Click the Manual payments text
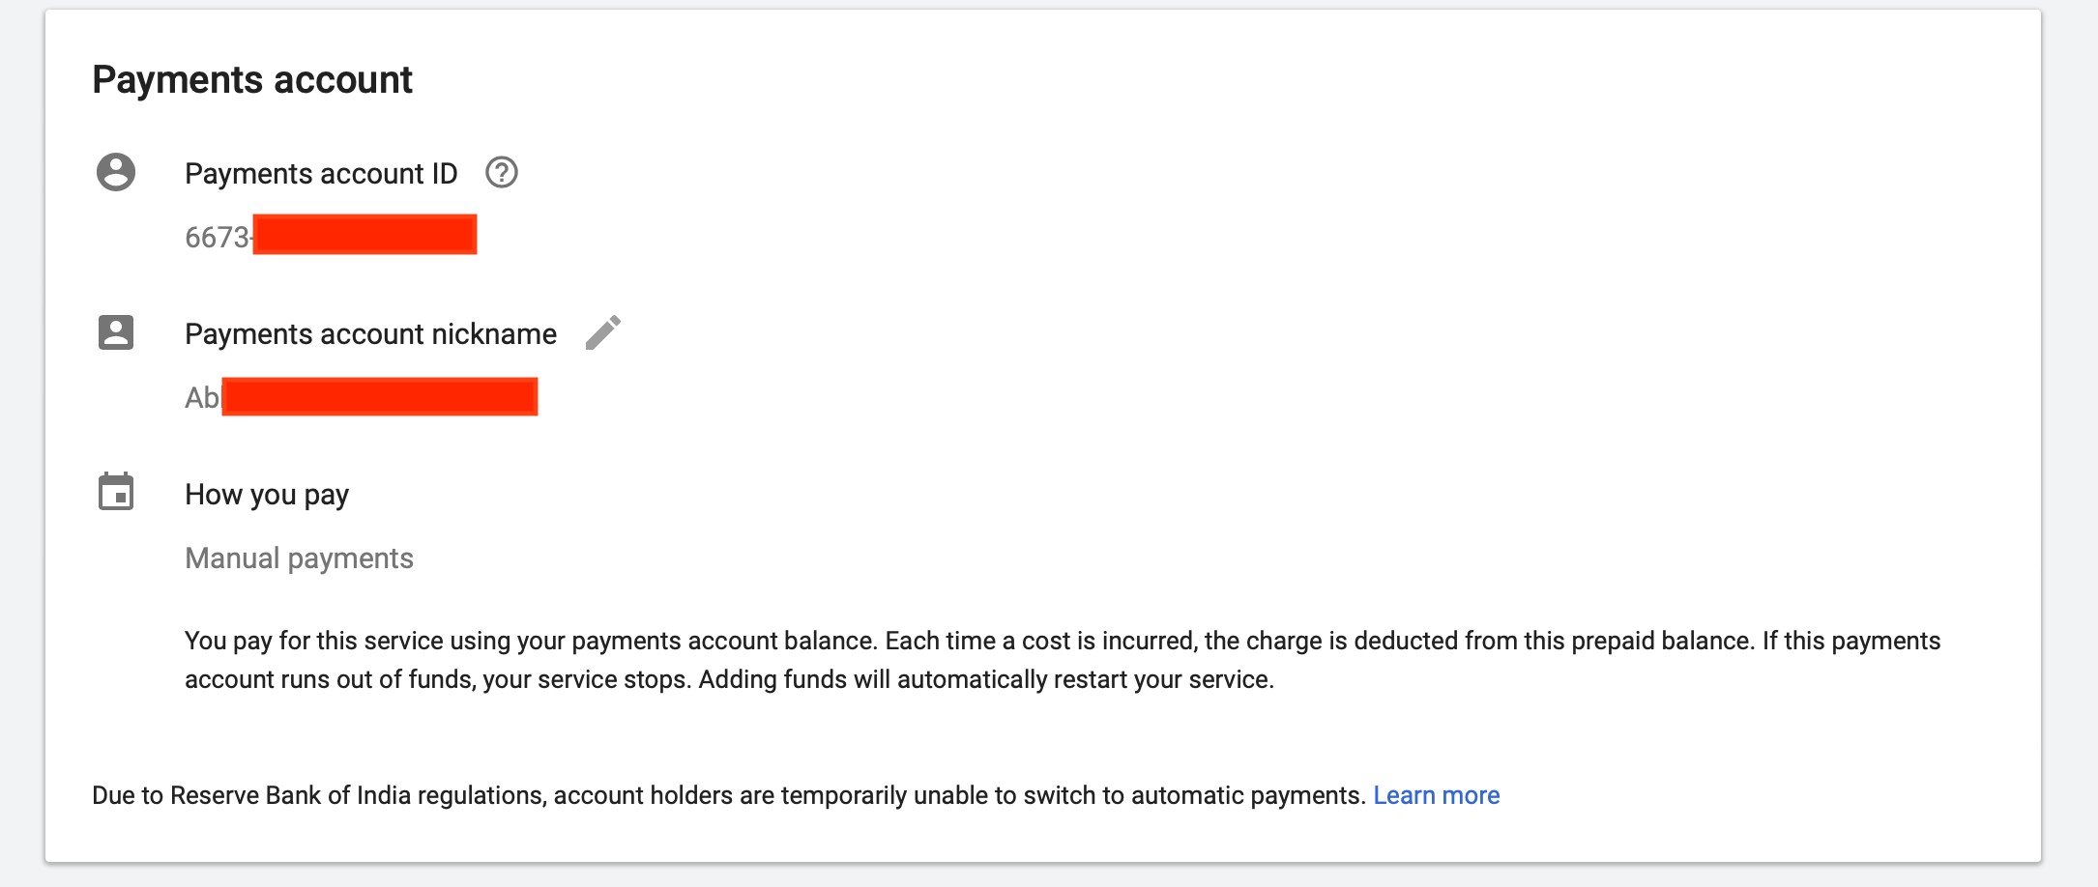The width and height of the screenshot is (2098, 887). (299, 558)
